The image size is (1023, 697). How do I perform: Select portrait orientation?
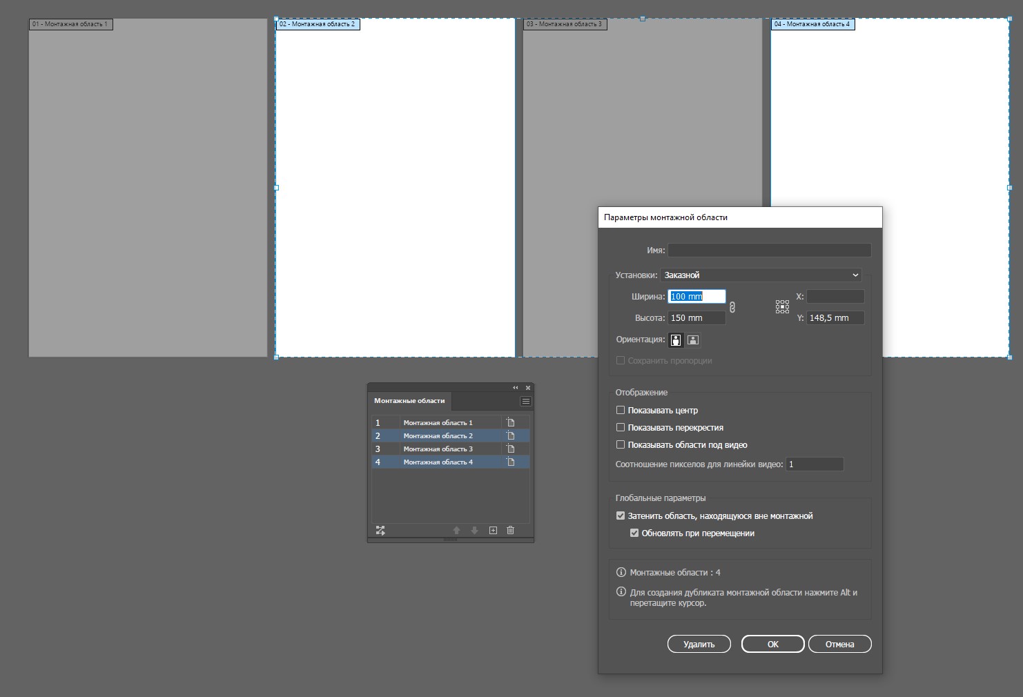click(676, 340)
